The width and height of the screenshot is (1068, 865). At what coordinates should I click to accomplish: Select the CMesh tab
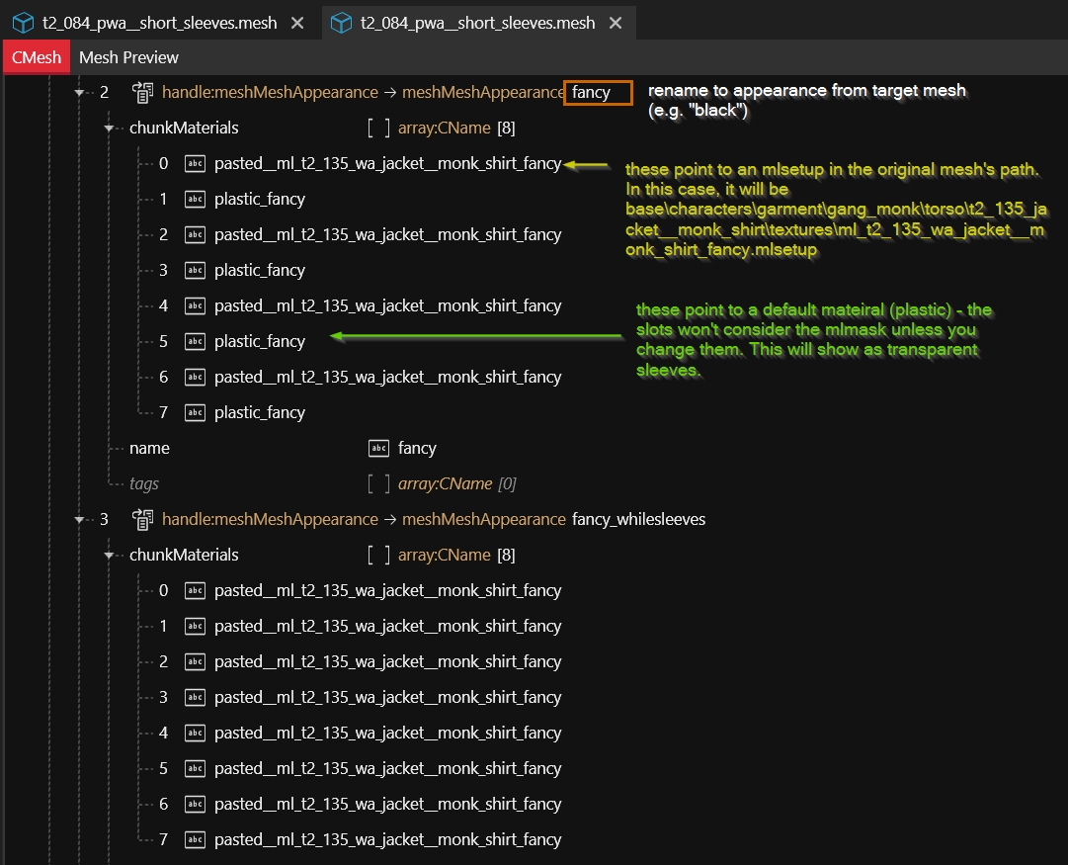click(37, 57)
